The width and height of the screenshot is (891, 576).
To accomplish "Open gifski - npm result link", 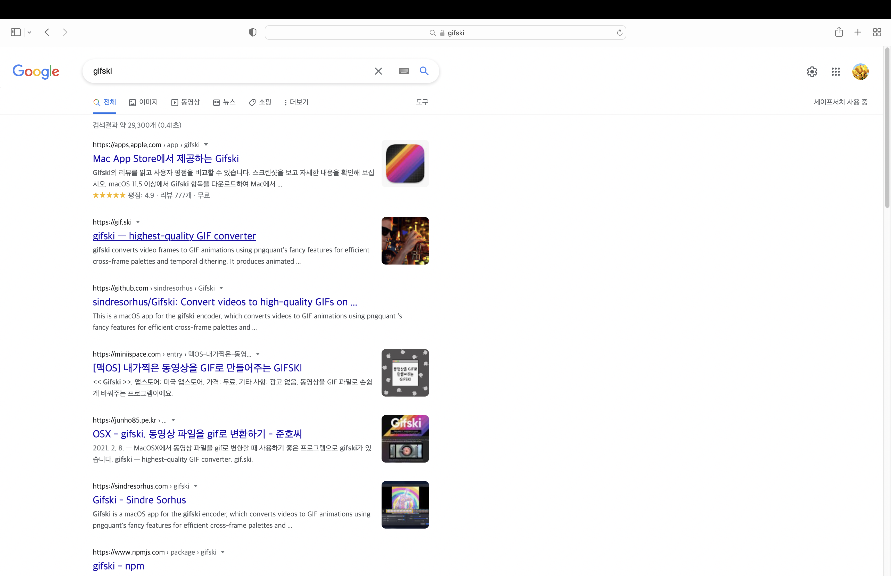I will [x=118, y=566].
